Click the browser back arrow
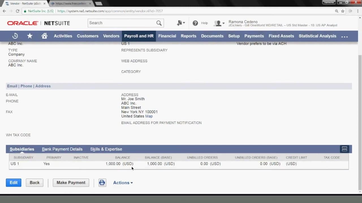 [x=4, y=11]
